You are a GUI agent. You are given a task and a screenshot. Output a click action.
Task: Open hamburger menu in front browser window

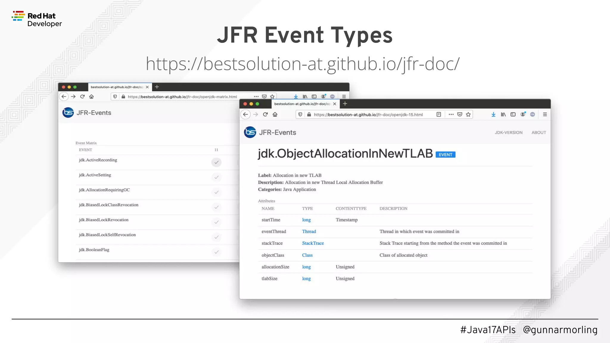click(545, 115)
